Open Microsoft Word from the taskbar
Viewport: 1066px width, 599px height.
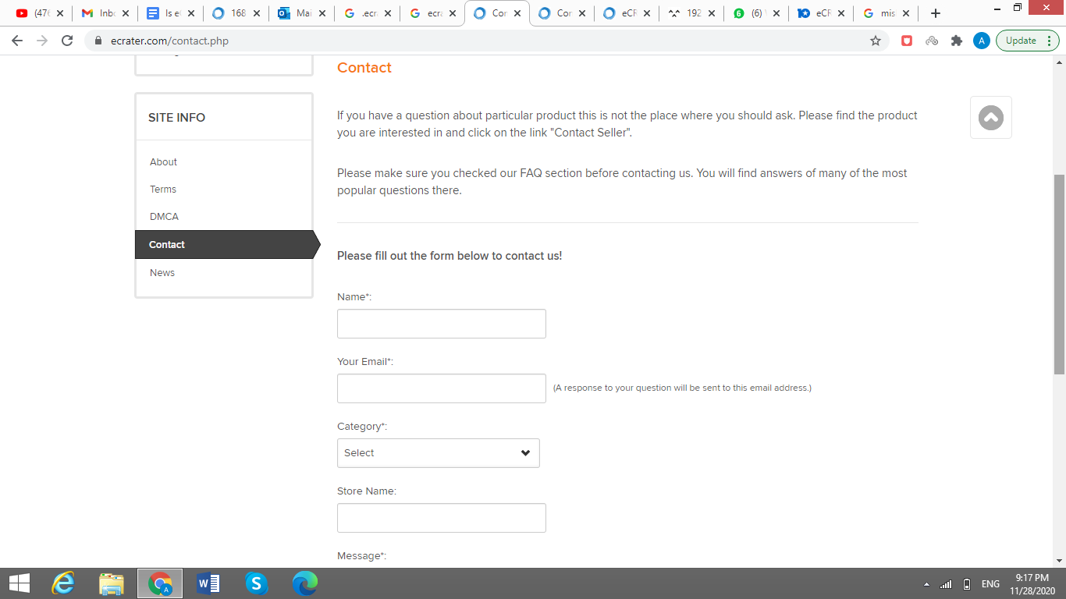click(x=208, y=583)
